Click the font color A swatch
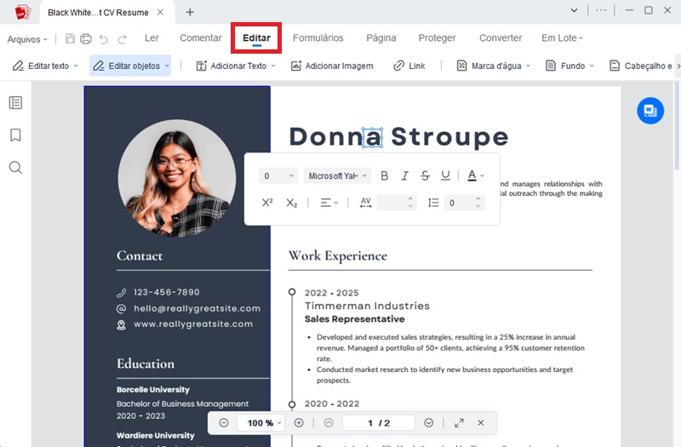 click(x=472, y=175)
